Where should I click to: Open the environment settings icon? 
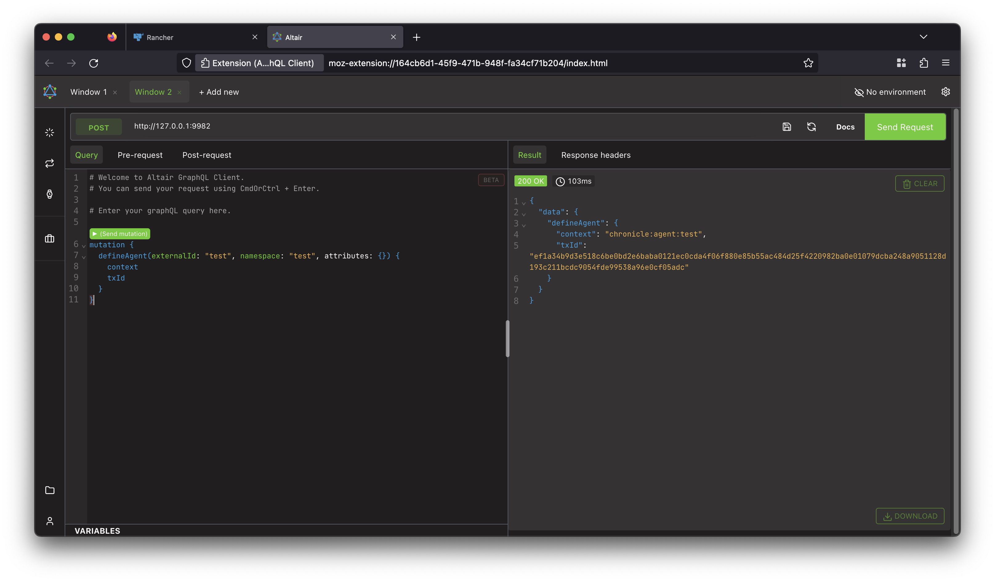pyautogui.click(x=945, y=91)
